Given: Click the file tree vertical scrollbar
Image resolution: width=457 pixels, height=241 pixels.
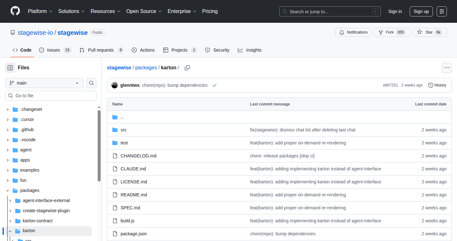Looking at the screenshot, I should click(x=99, y=146).
